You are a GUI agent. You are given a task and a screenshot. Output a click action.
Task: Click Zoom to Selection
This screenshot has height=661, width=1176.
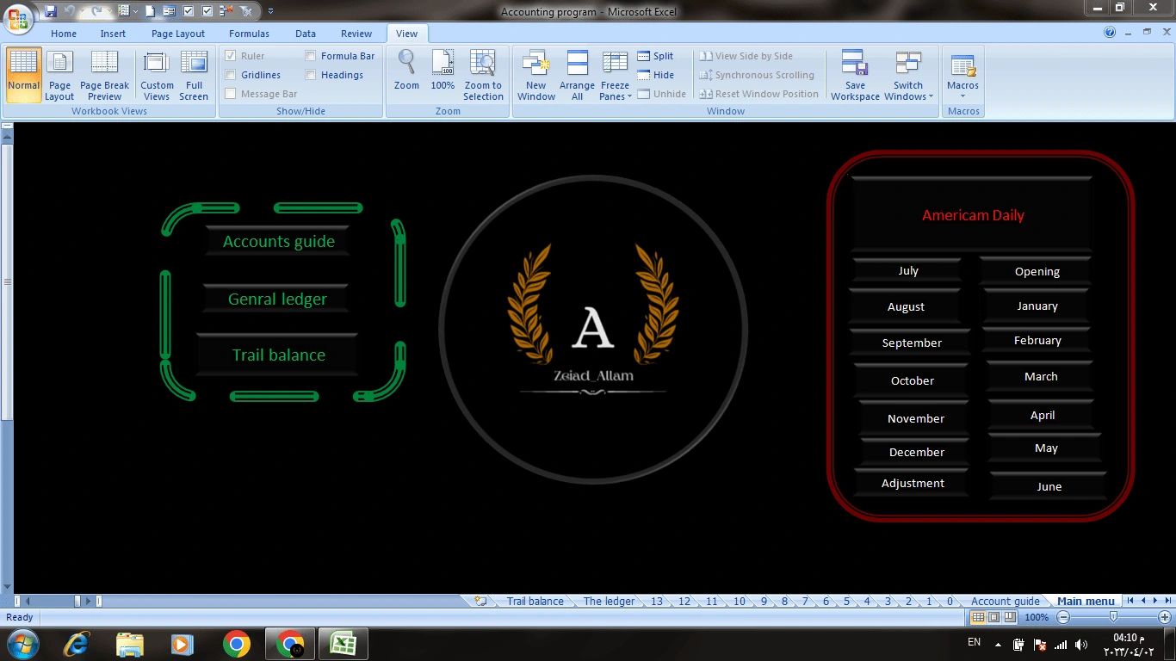click(x=483, y=75)
